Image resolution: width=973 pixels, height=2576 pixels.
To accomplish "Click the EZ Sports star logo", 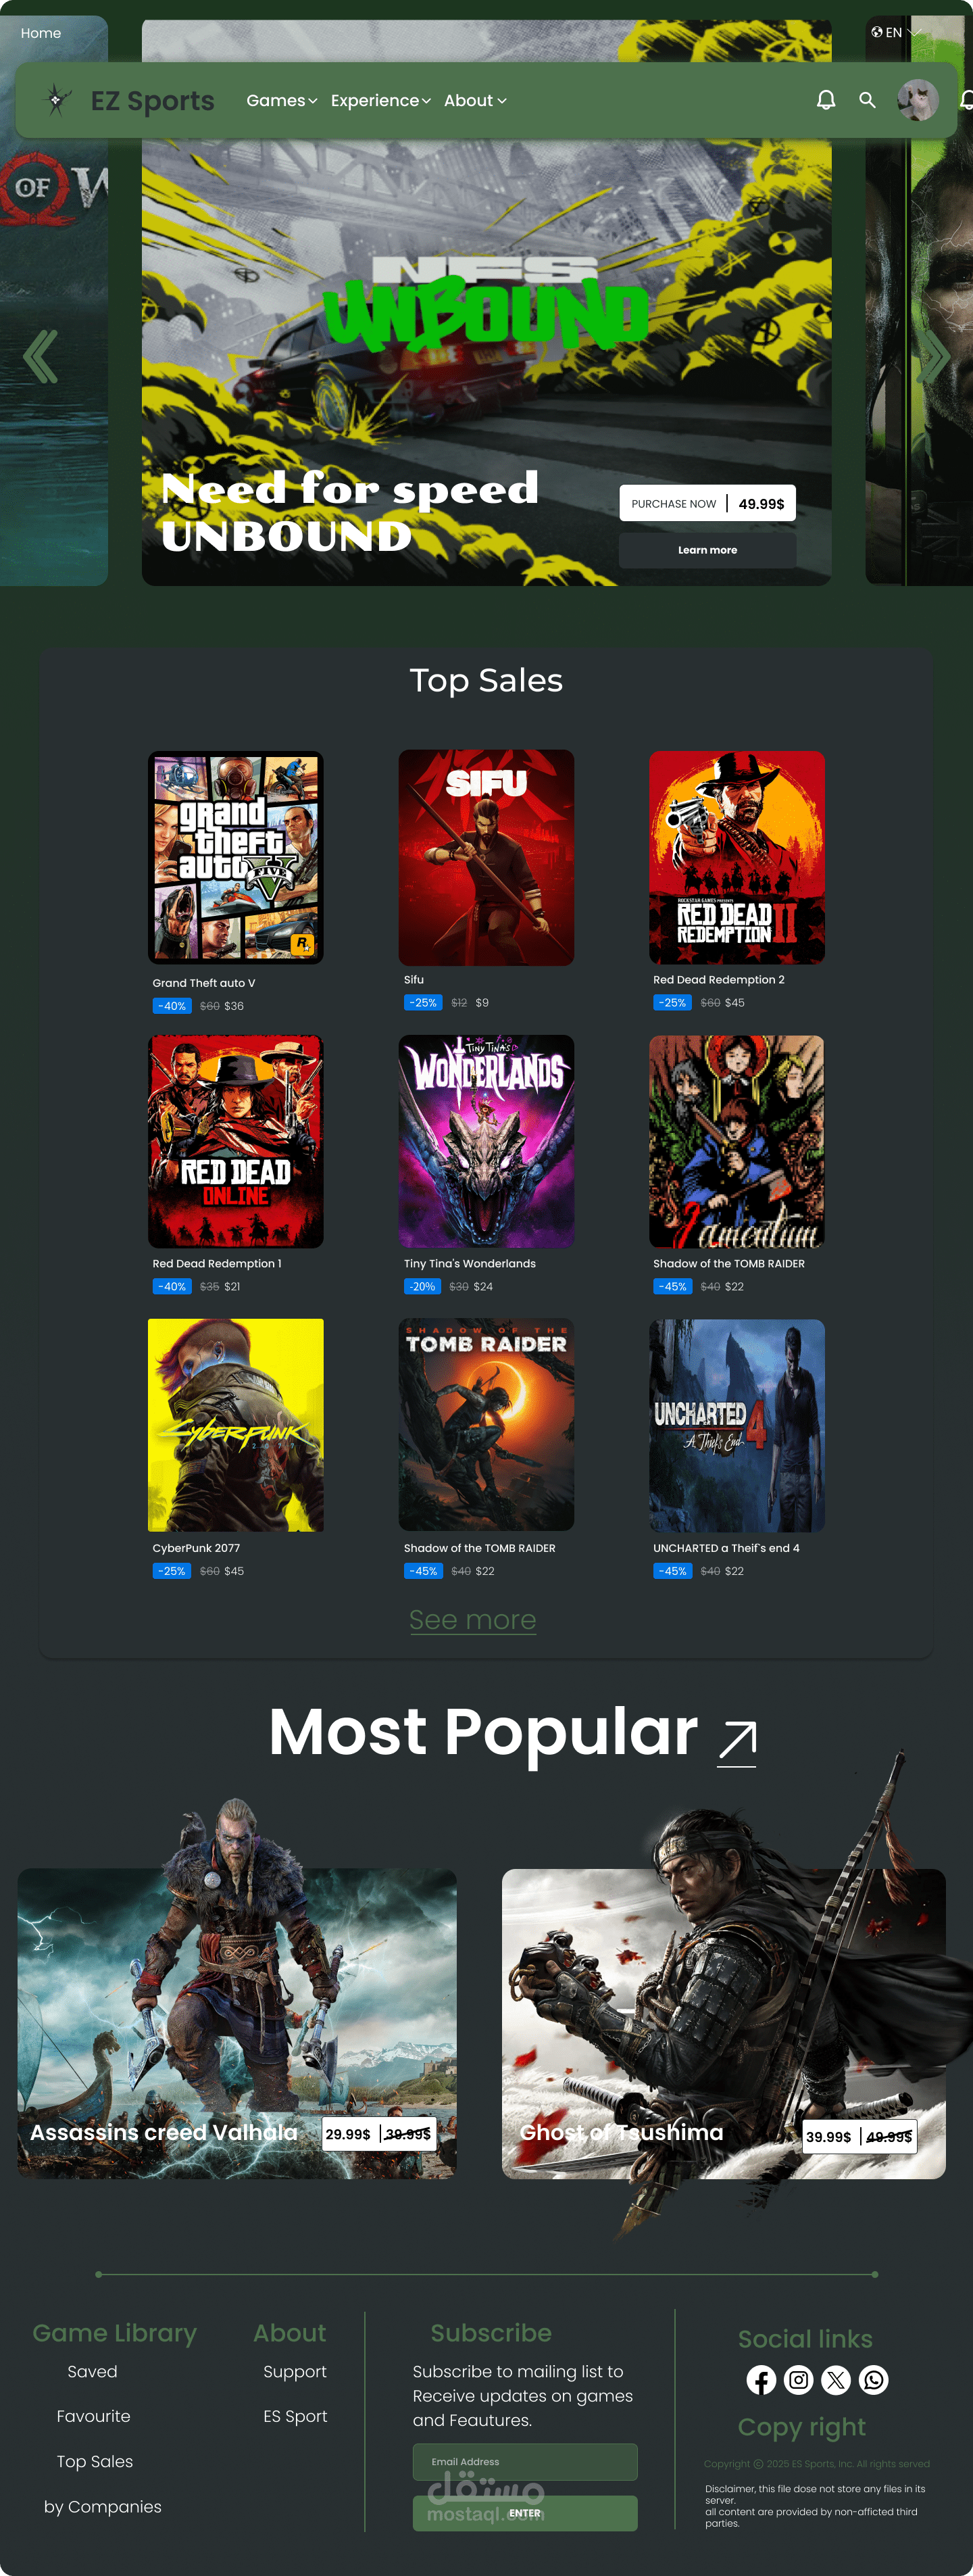I will (x=56, y=100).
